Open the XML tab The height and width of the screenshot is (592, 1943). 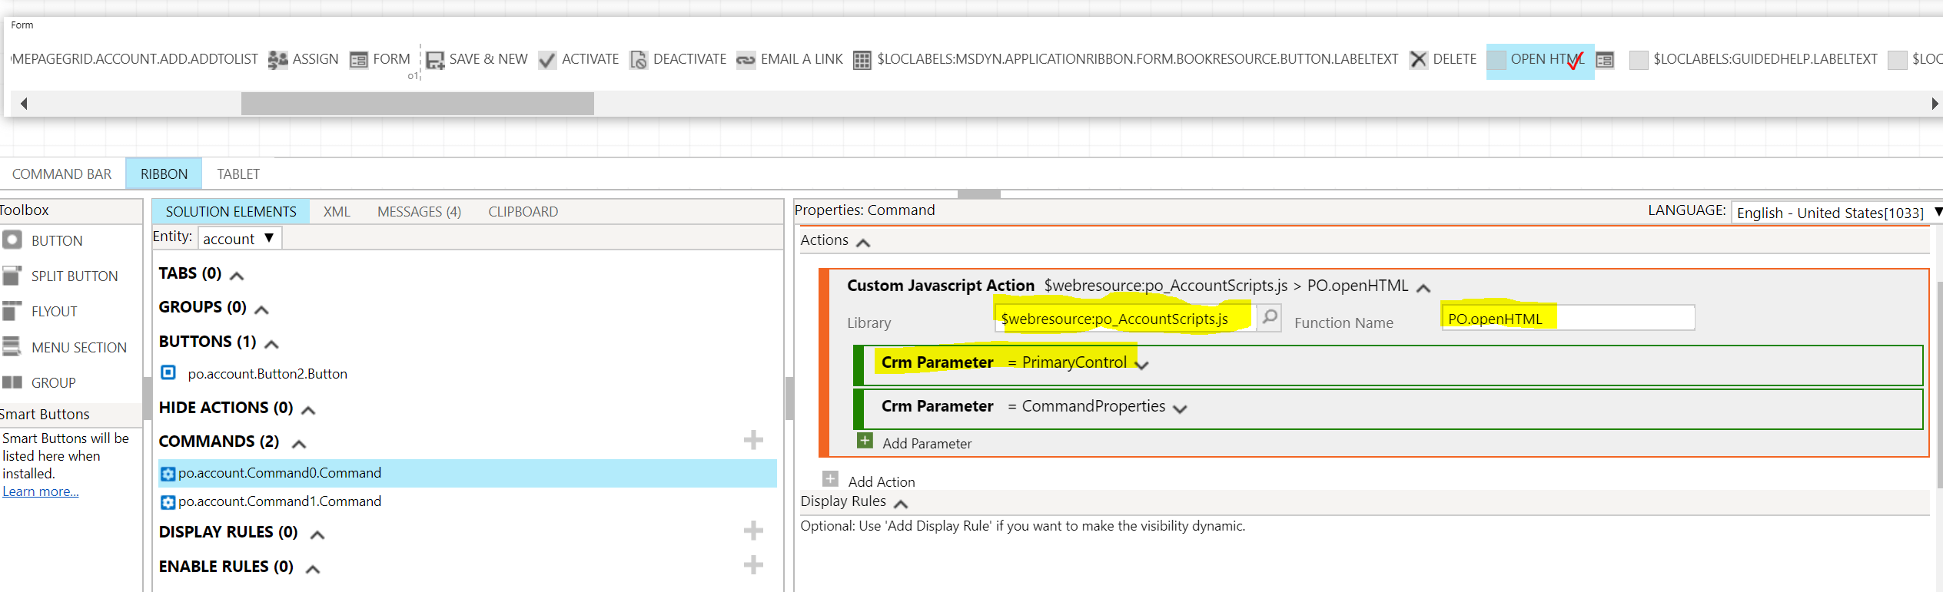click(x=337, y=212)
